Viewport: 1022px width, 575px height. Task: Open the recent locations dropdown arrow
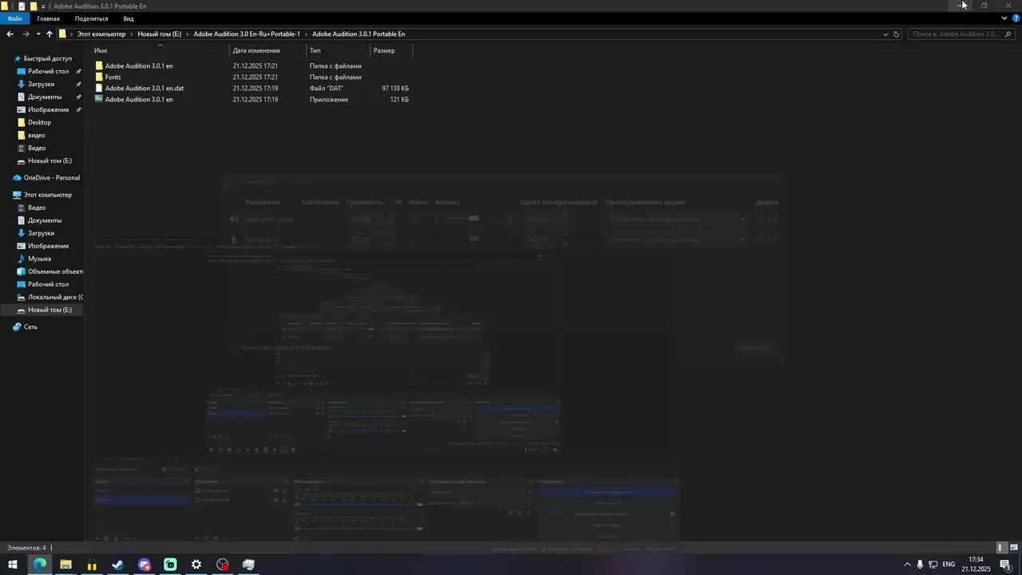click(38, 34)
